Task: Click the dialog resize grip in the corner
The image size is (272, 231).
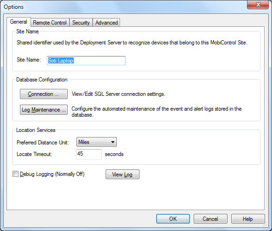Action: tap(265, 225)
